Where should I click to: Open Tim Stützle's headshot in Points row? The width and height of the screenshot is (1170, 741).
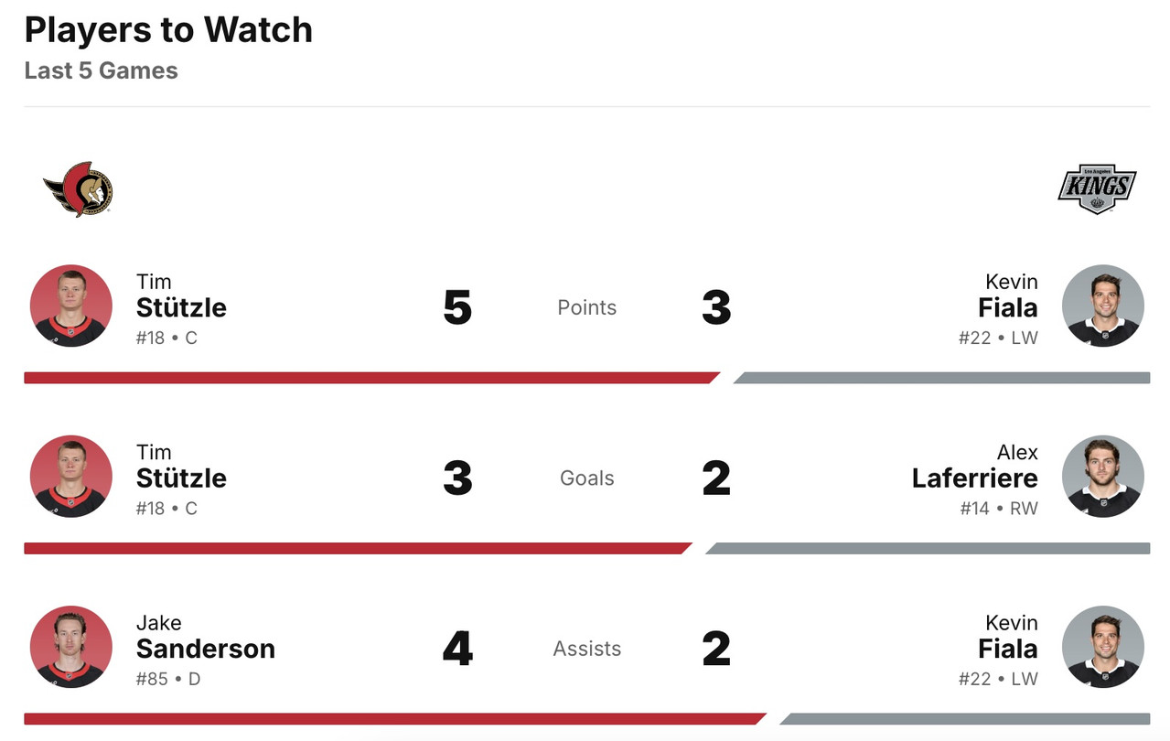71,306
